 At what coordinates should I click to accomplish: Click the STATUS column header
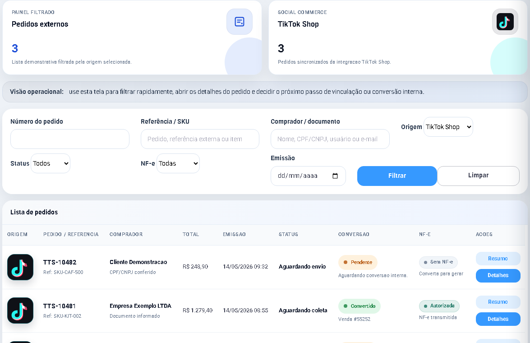point(288,234)
